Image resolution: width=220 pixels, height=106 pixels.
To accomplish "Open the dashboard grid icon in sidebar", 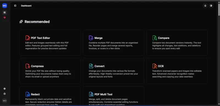I will [x=4, y=12].
